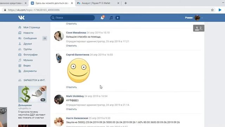Open the music note icon in header
The image size is (225, 127).
tap(111, 18)
